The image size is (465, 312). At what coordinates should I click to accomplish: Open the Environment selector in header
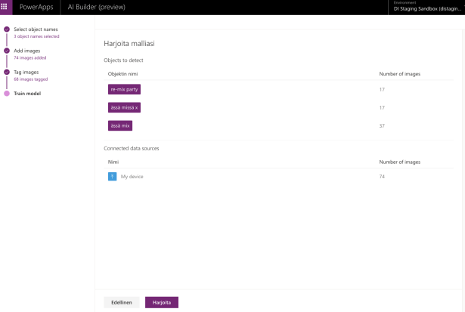[427, 7]
